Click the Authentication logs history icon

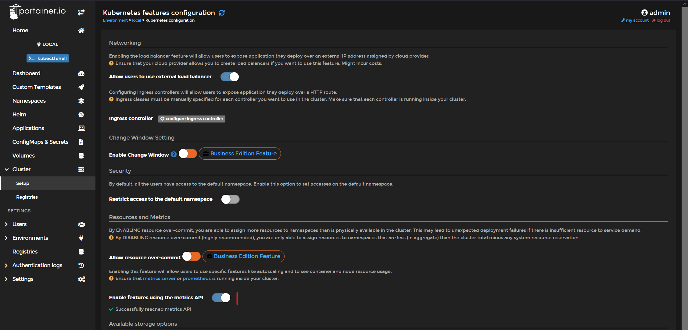81,265
